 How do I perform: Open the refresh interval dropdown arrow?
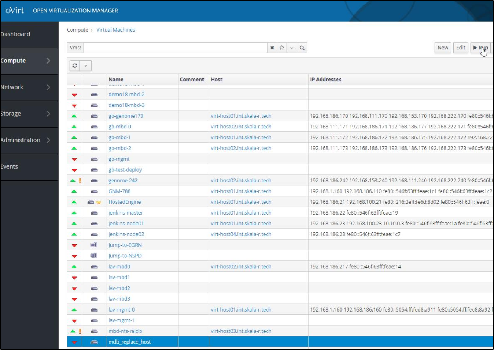point(86,65)
